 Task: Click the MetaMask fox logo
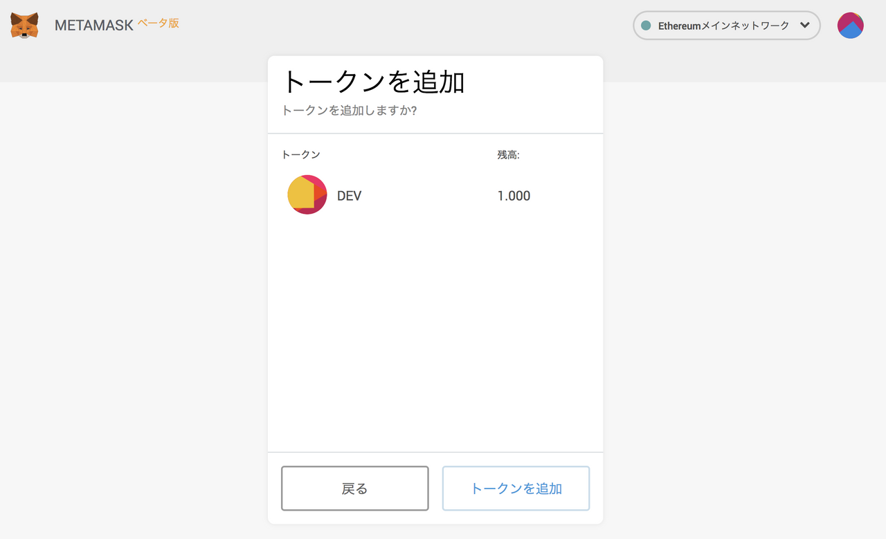pos(24,26)
